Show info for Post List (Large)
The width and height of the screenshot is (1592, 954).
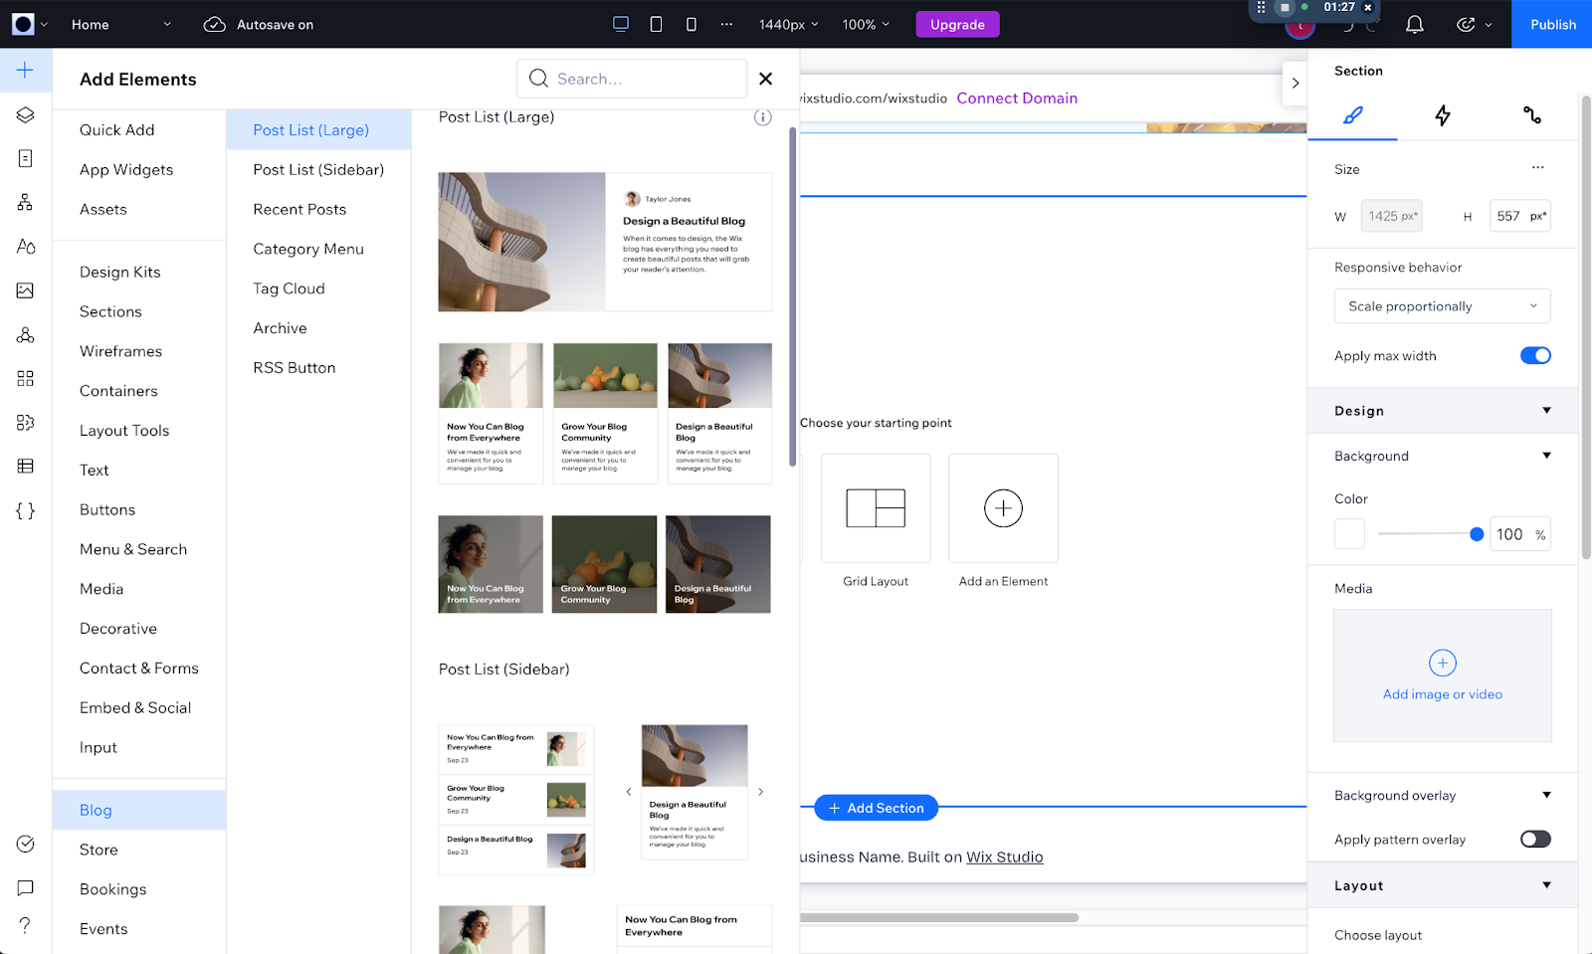(x=762, y=117)
